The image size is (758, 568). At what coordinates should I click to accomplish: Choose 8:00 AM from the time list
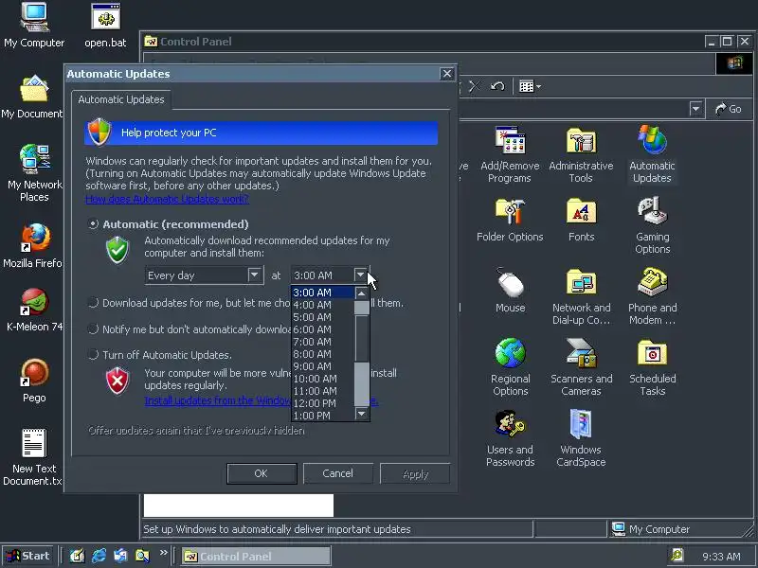point(323,354)
